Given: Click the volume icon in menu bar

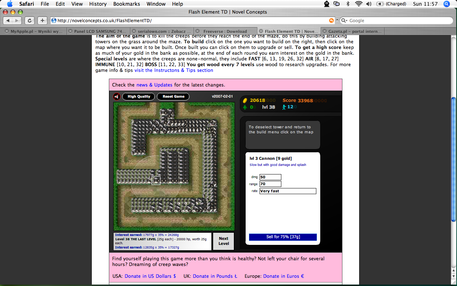Looking at the screenshot, I should 369,4.
